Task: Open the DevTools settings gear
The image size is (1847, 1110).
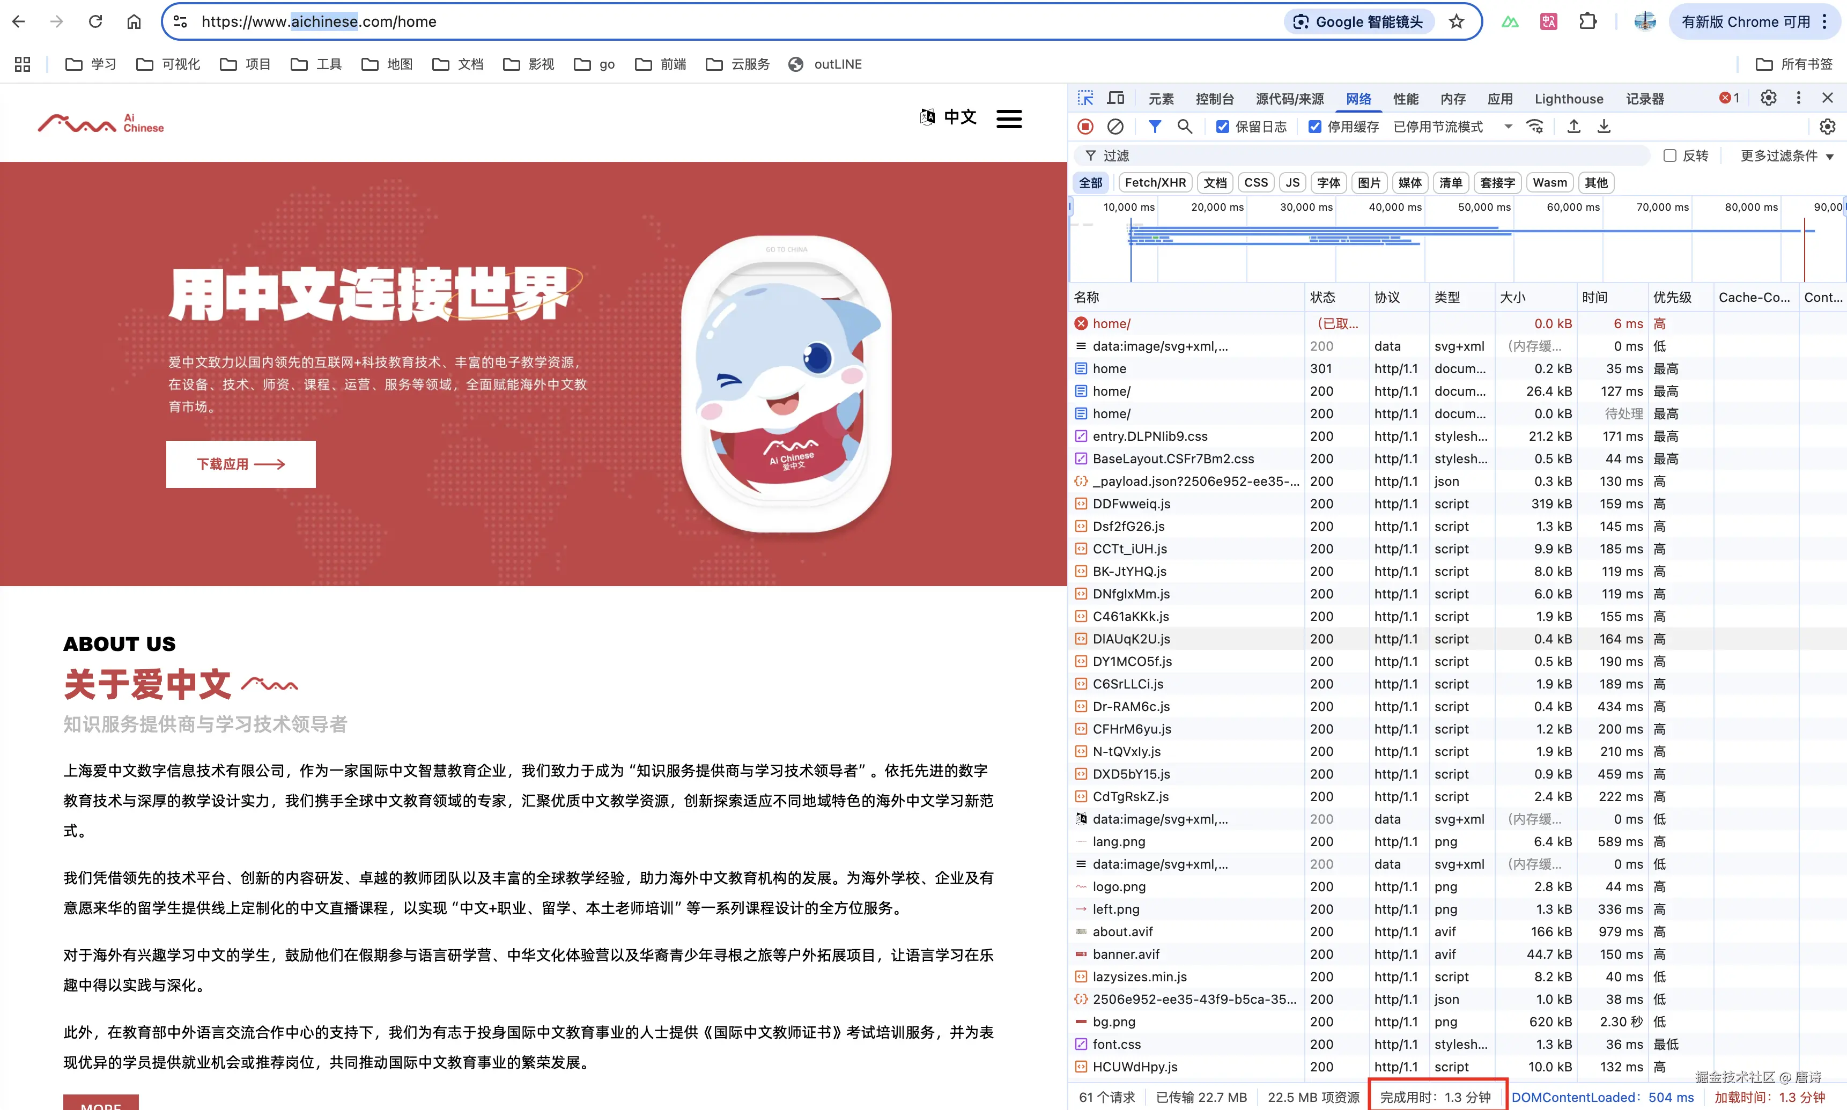Action: pos(1768,98)
